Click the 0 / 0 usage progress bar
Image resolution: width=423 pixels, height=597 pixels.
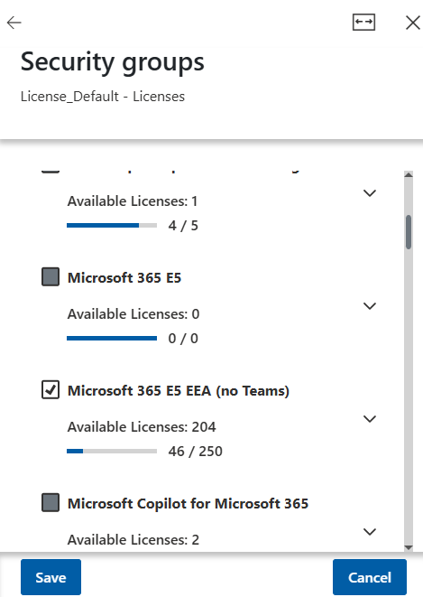coord(112,338)
